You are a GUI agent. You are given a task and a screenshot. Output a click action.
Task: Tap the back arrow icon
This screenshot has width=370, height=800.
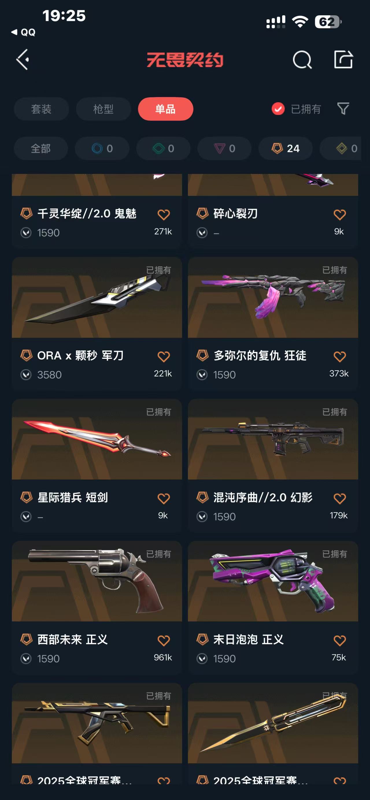point(23,59)
